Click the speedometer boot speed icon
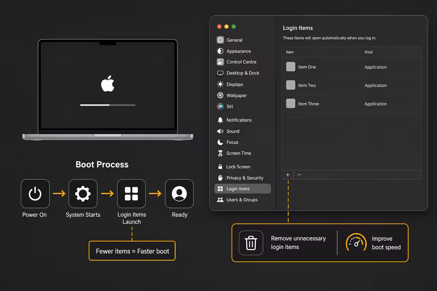Screen dimensions: 437x291 click(x=356, y=243)
